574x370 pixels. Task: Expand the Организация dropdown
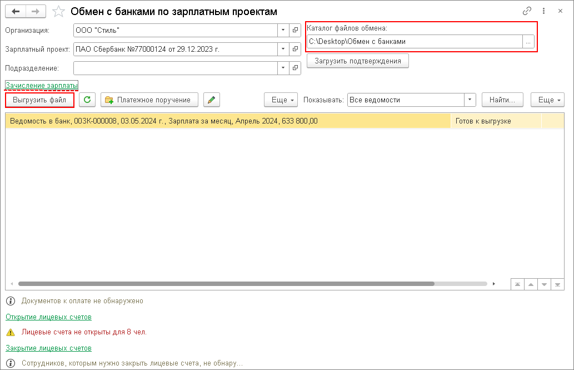(x=283, y=30)
